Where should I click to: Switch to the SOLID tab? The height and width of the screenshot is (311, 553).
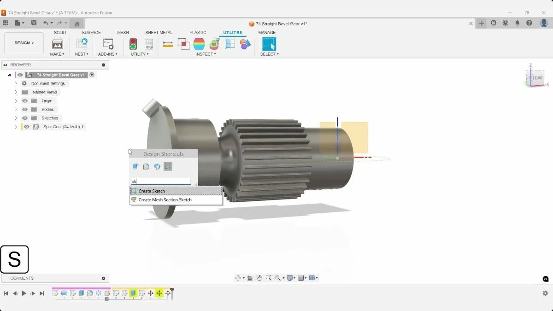(x=60, y=33)
